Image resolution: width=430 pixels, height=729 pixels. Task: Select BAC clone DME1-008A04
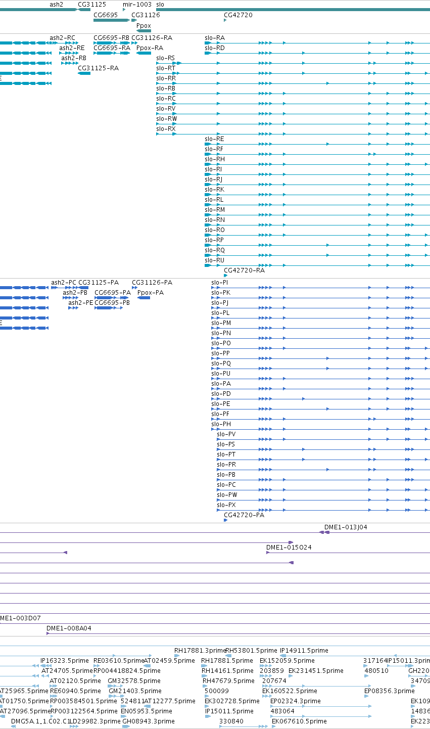69,628
